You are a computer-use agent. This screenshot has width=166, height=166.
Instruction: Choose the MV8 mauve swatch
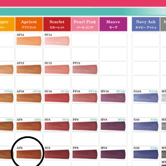coord(113,126)
